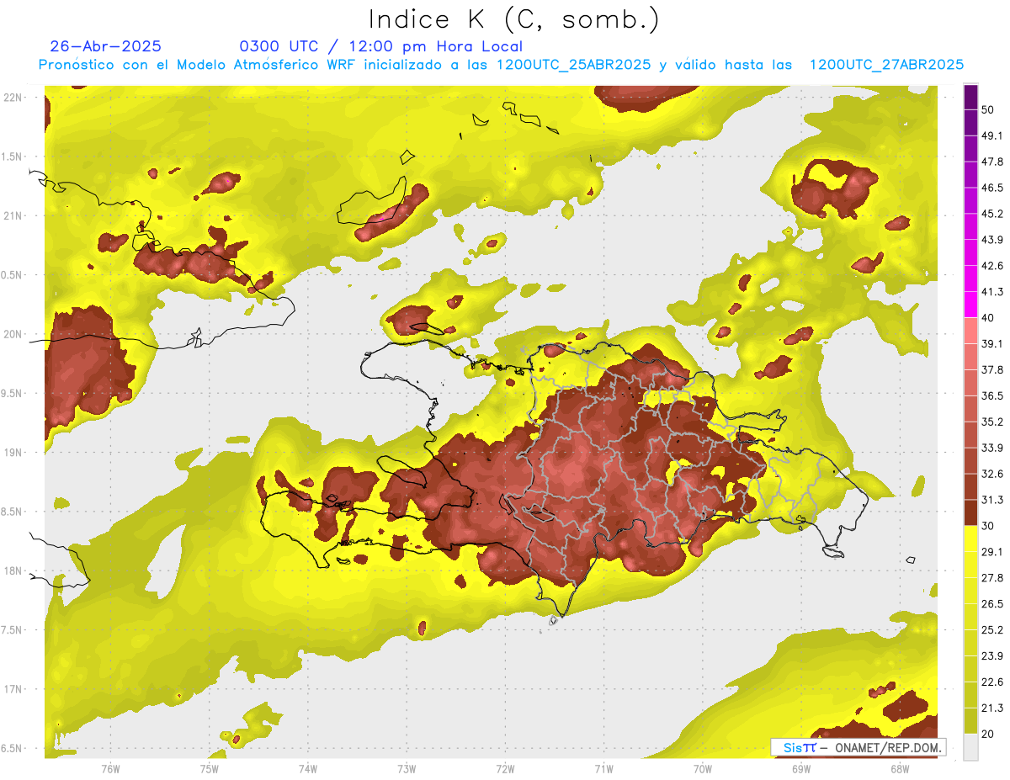This screenshot has width=1010, height=780.
Task: Click color scale value '40'
Action: pyautogui.click(x=988, y=318)
